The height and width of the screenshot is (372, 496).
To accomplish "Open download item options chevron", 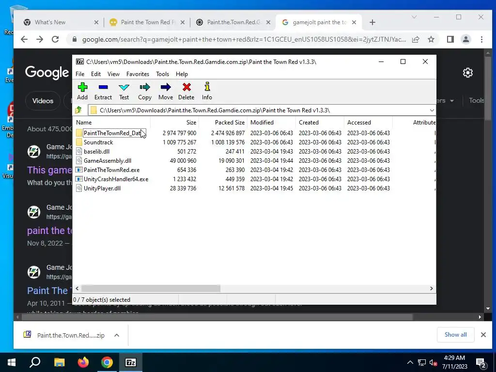I will 117,335.
